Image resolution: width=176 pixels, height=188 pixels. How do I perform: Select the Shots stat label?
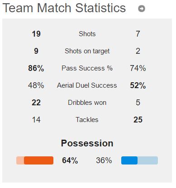click(x=87, y=34)
